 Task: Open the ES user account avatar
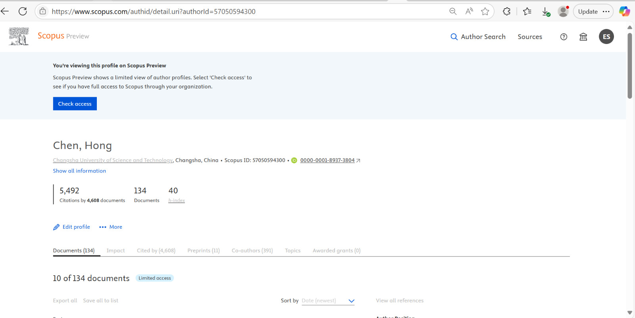(x=606, y=36)
